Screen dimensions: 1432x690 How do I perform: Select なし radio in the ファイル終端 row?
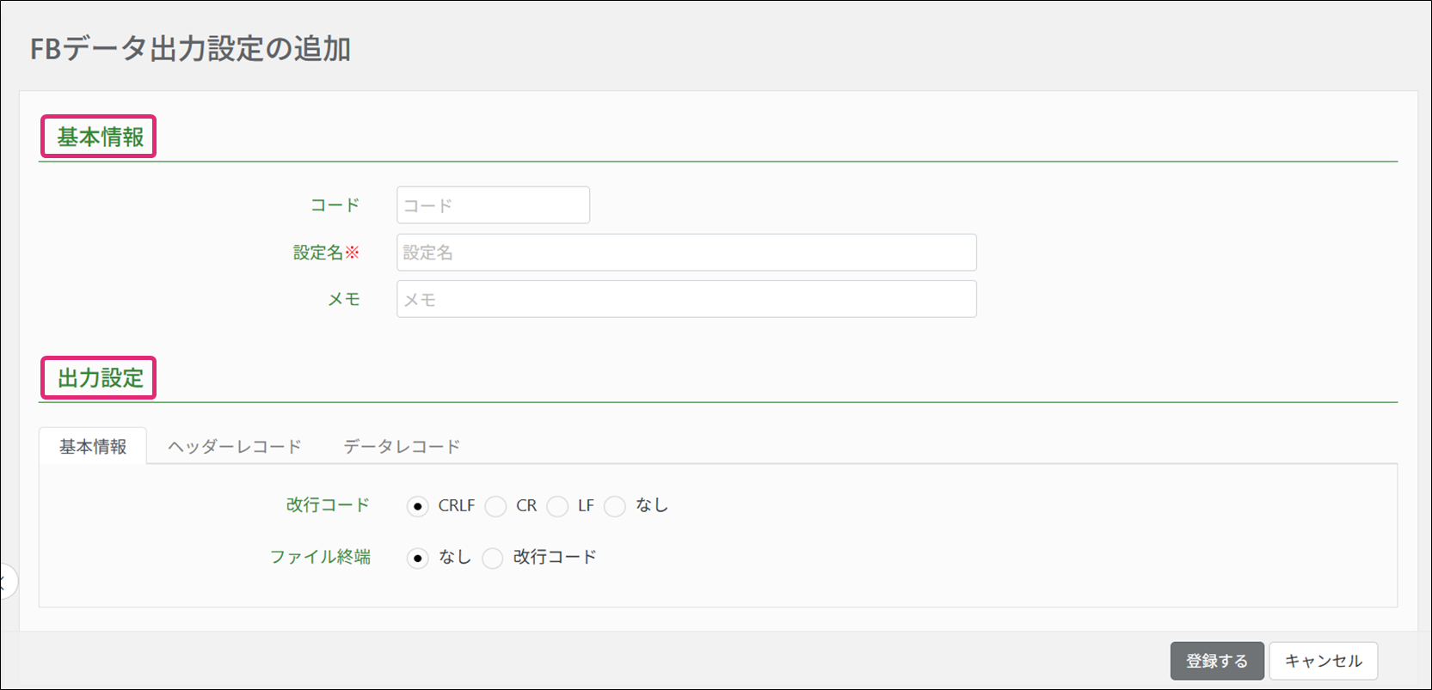[418, 558]
